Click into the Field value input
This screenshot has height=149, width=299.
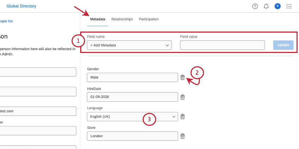222,45
